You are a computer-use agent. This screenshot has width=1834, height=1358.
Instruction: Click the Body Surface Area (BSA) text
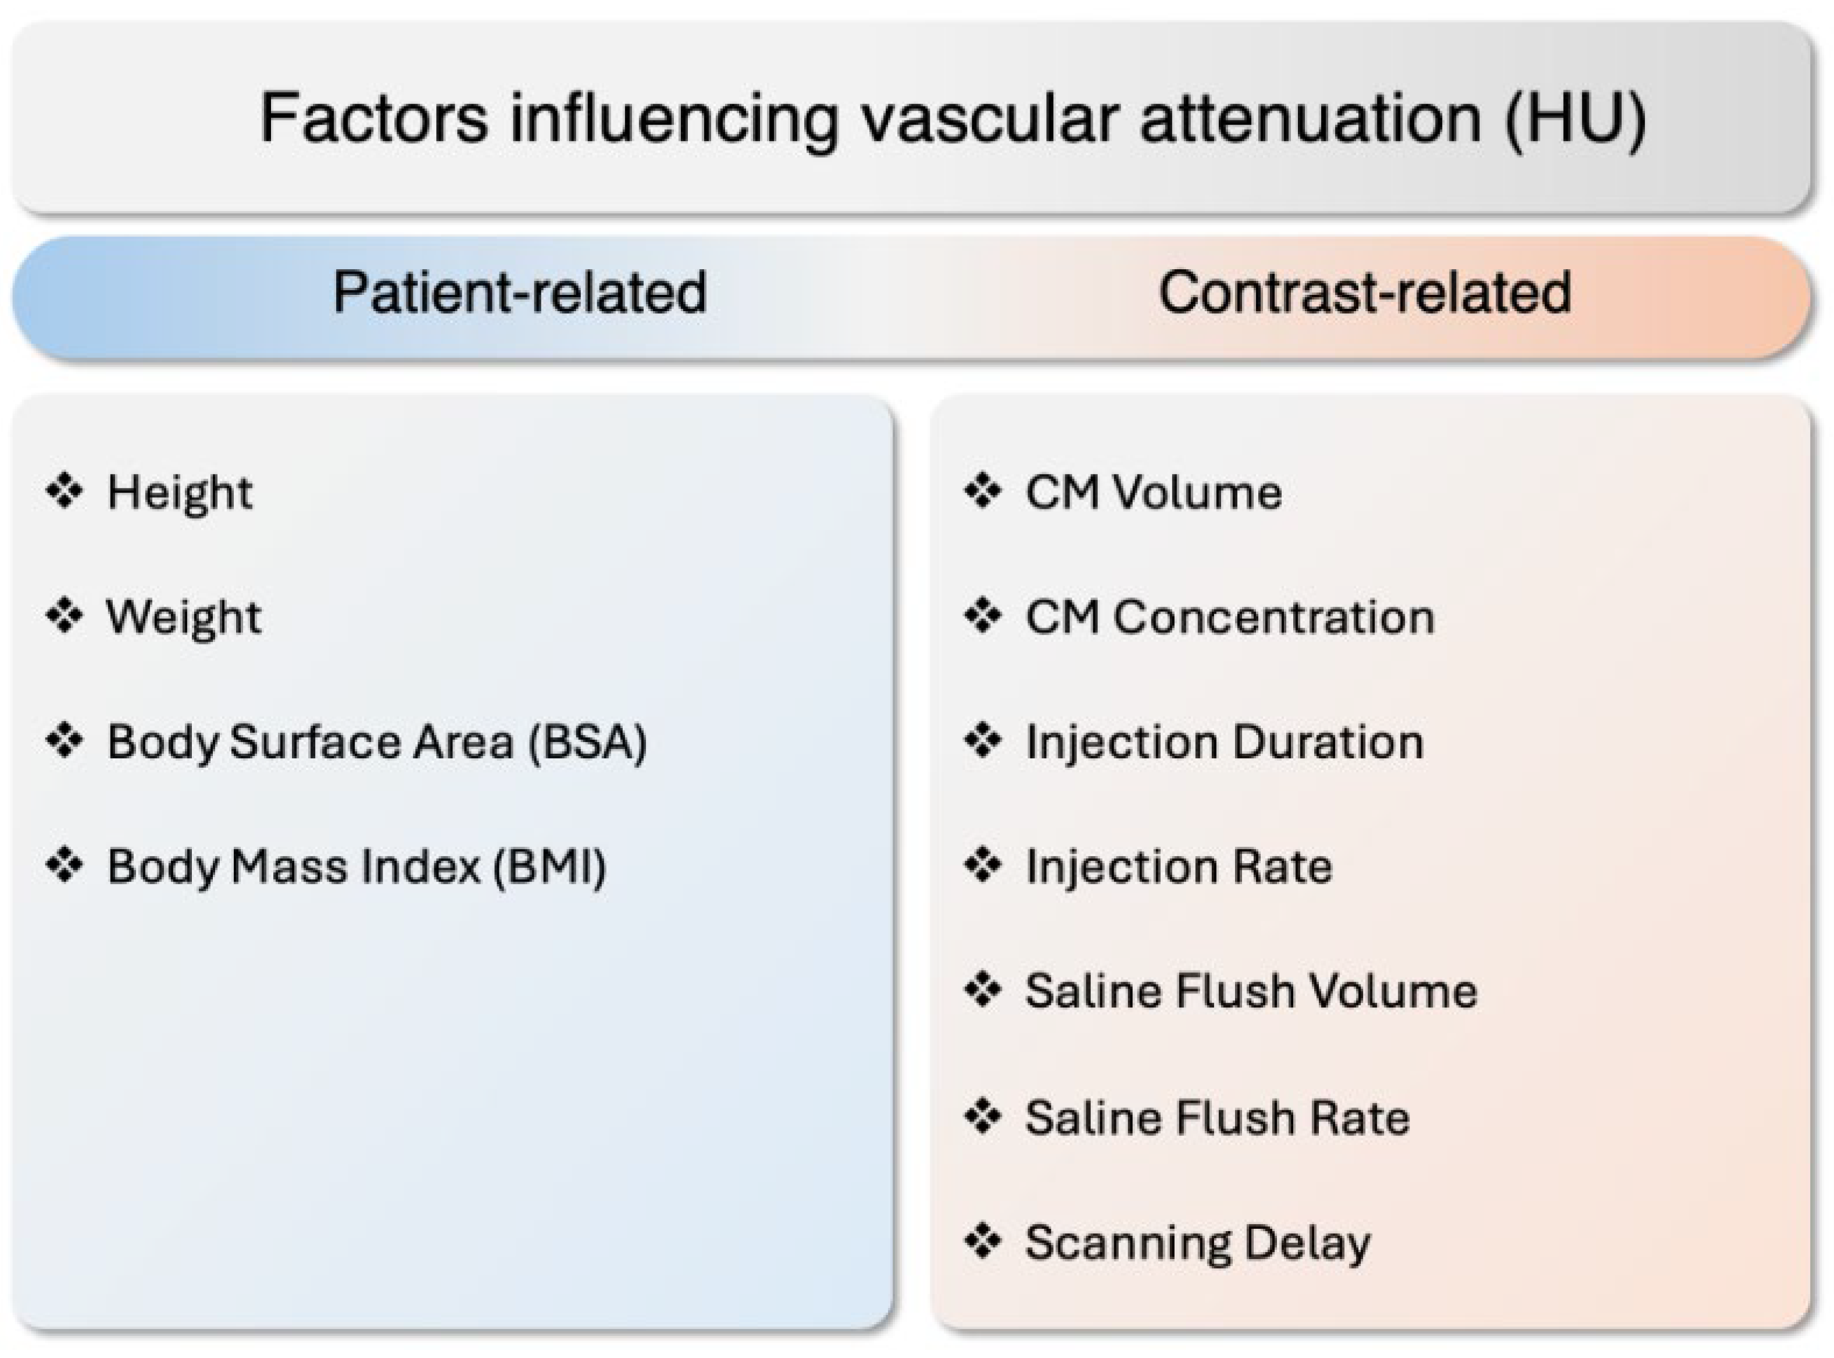click(377, 742)
